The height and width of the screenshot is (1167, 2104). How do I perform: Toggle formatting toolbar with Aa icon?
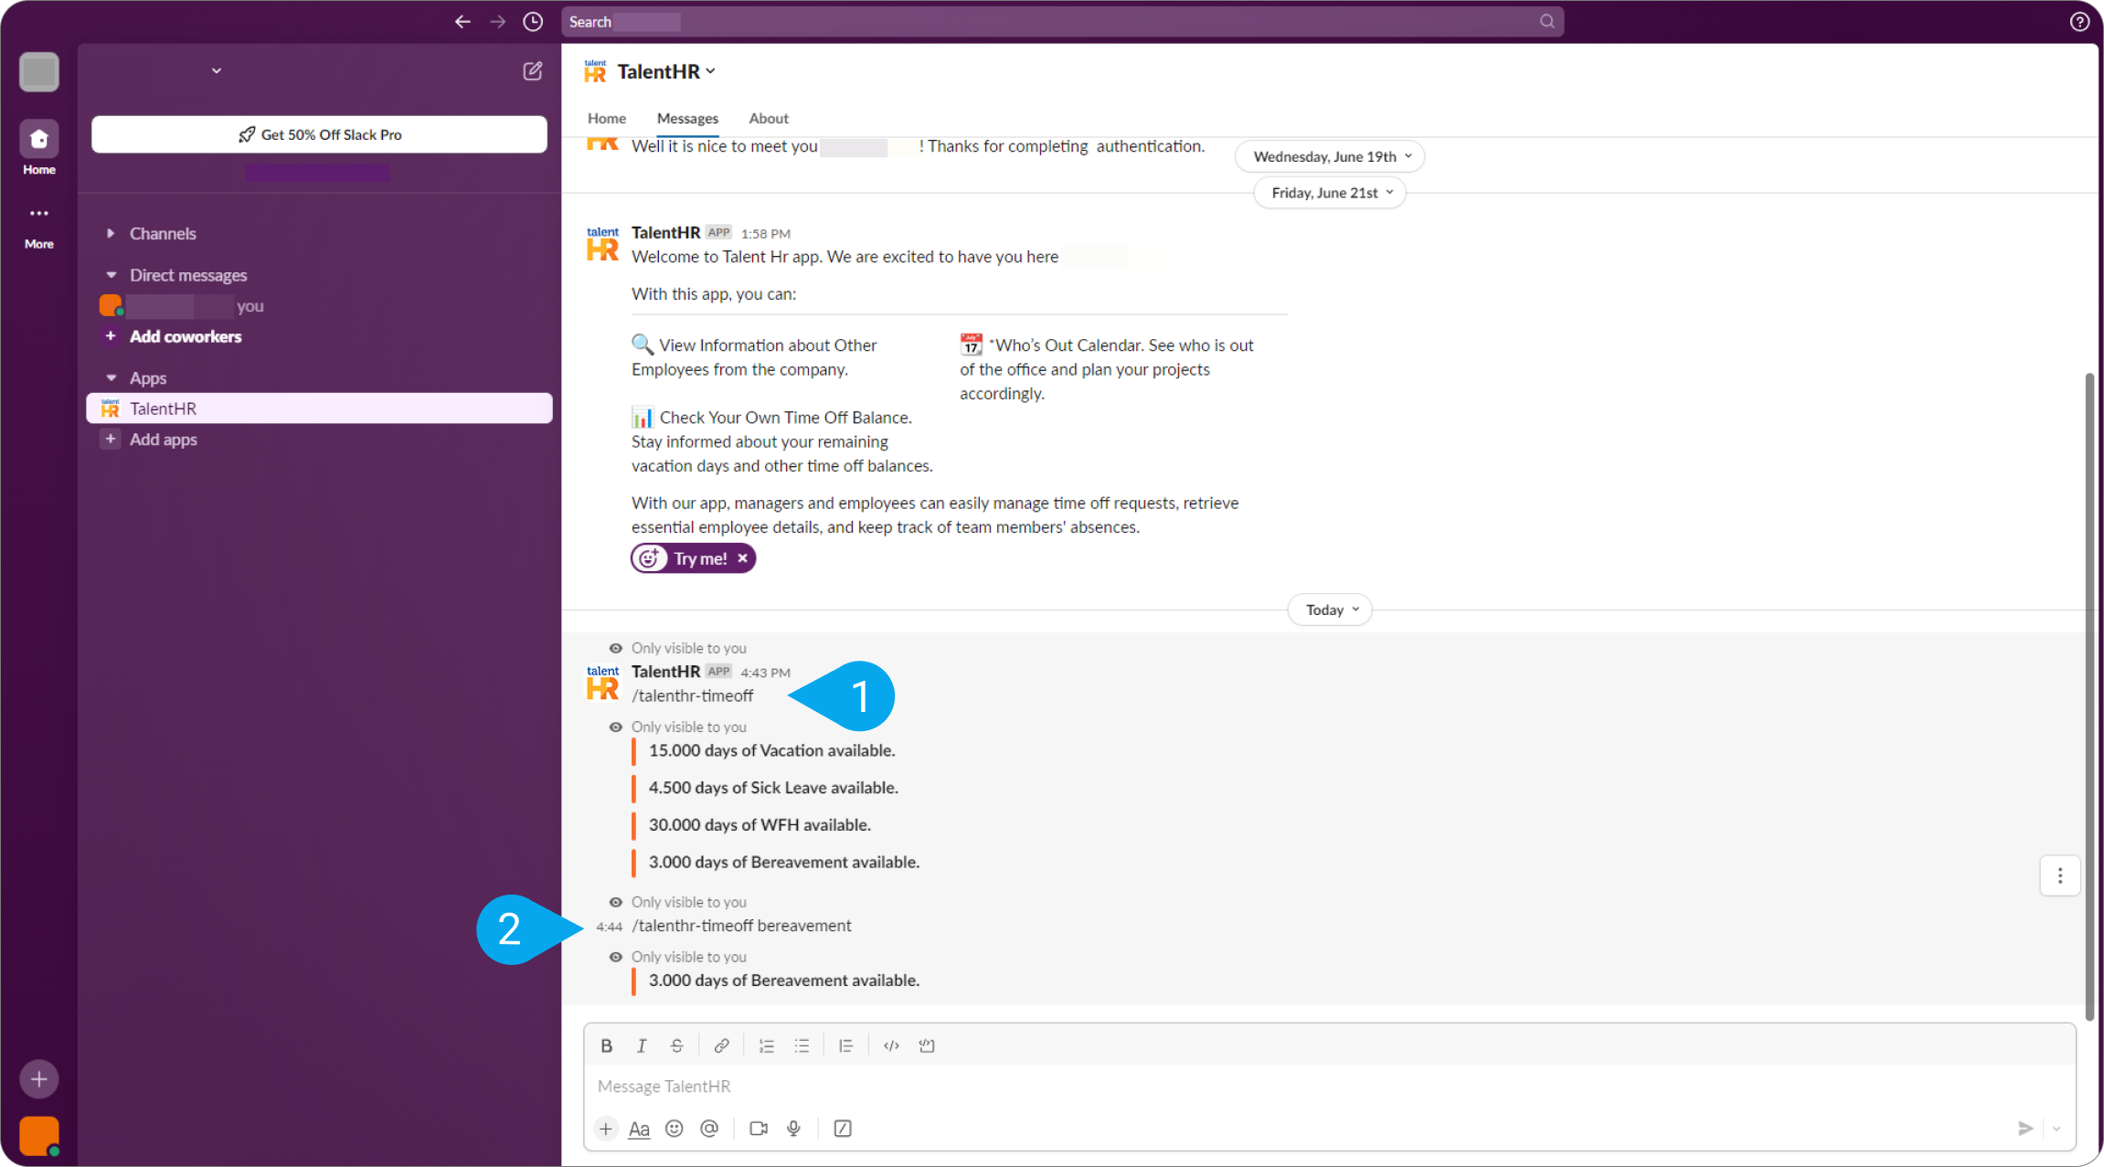[x=639, y=1129]
